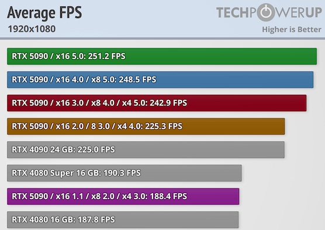Click the RTX 4080 Super 16 GB bar
The width and height of the screenshot is (325, 230).
pos(125,173)
